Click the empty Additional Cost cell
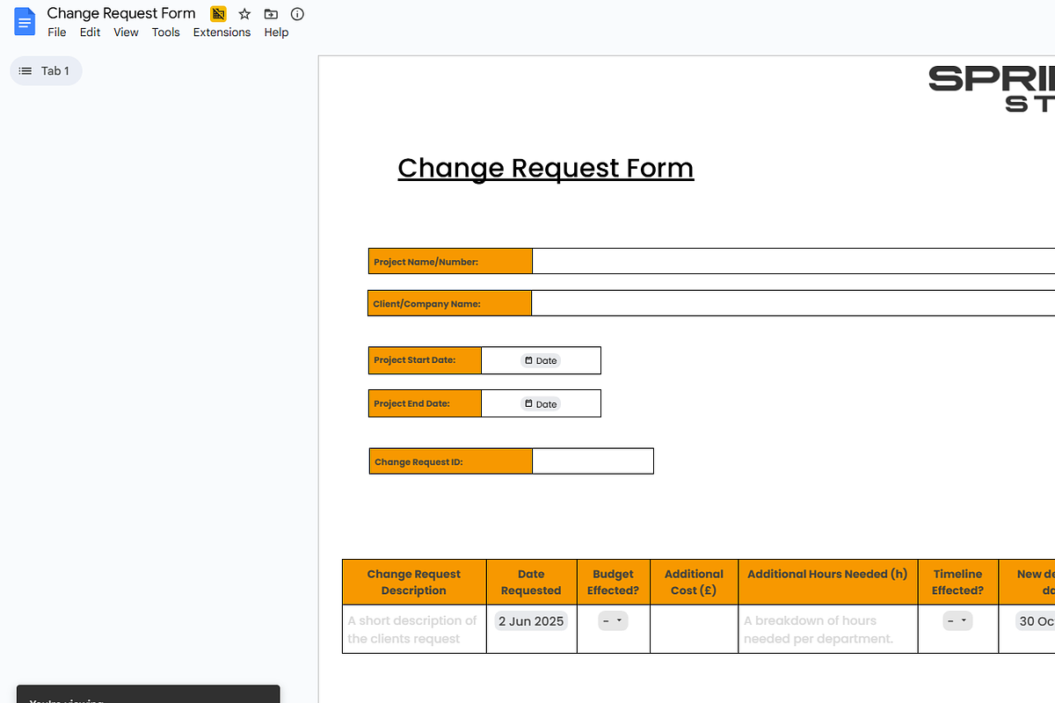Screen dimensions: 1055x703 [694, 628]
